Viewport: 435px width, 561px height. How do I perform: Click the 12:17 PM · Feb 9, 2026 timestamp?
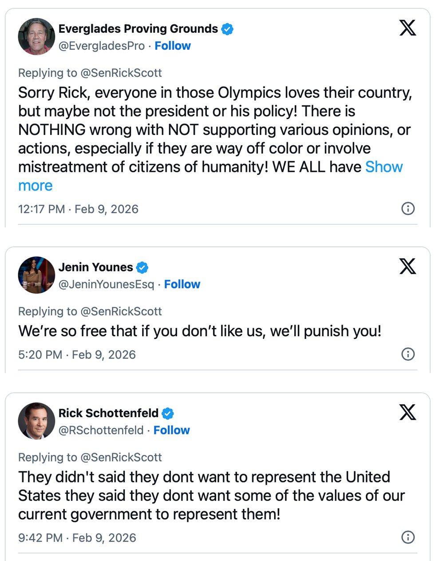78,209
